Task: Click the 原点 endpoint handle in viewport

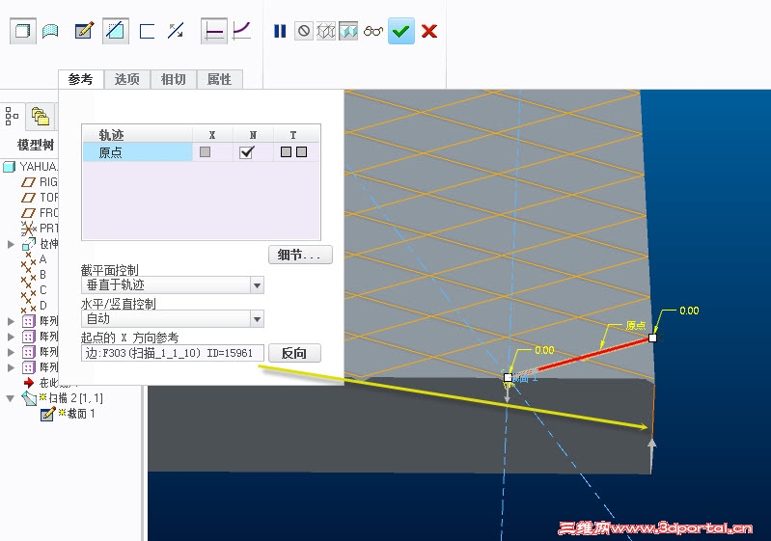Action: [x=652, y=338]
